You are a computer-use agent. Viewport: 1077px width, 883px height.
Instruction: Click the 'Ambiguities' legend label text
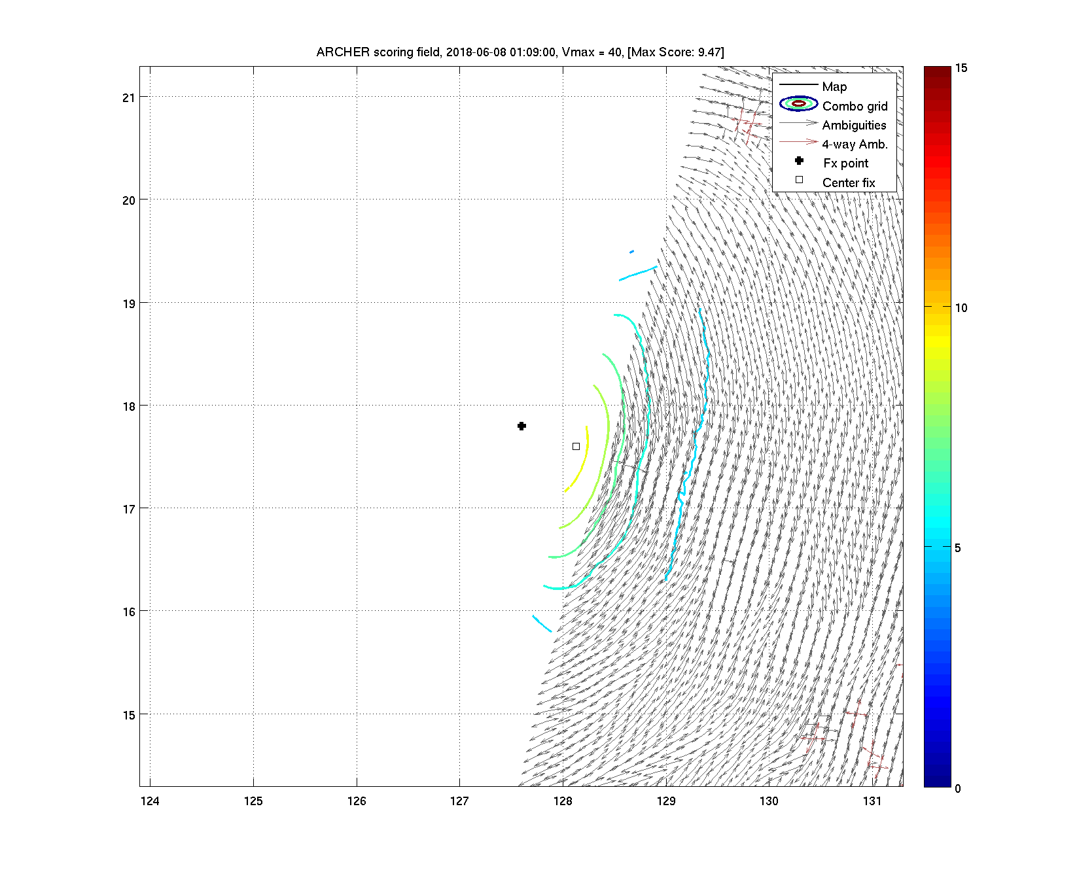(x=854, y=125)
